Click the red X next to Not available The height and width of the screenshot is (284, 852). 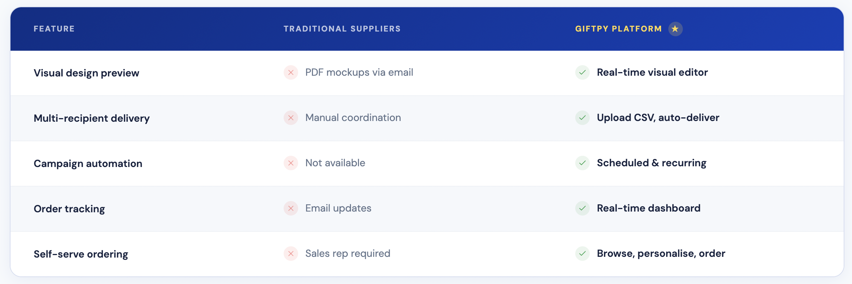[x=291, y=163]
